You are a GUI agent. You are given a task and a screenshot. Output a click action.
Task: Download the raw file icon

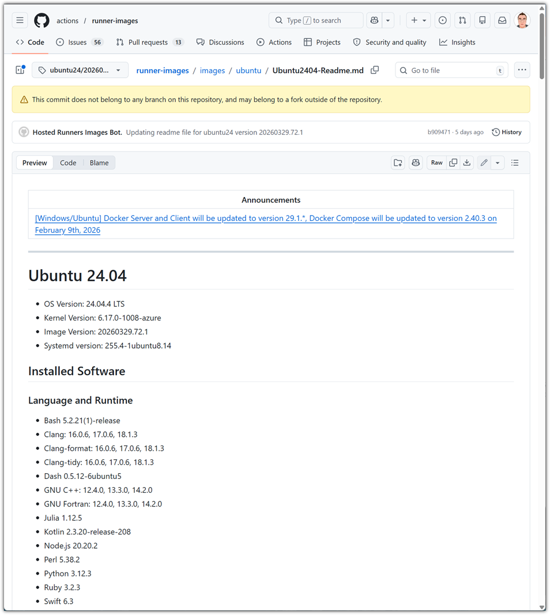(x=467, y=163)
